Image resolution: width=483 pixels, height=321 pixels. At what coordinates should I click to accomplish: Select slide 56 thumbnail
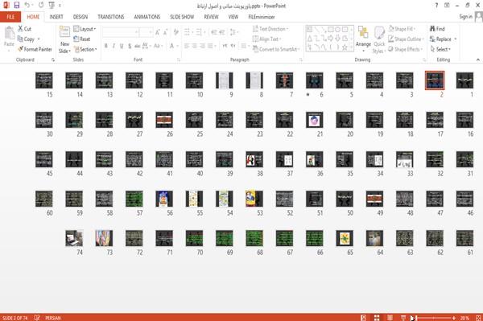click(x=164, y=199)
